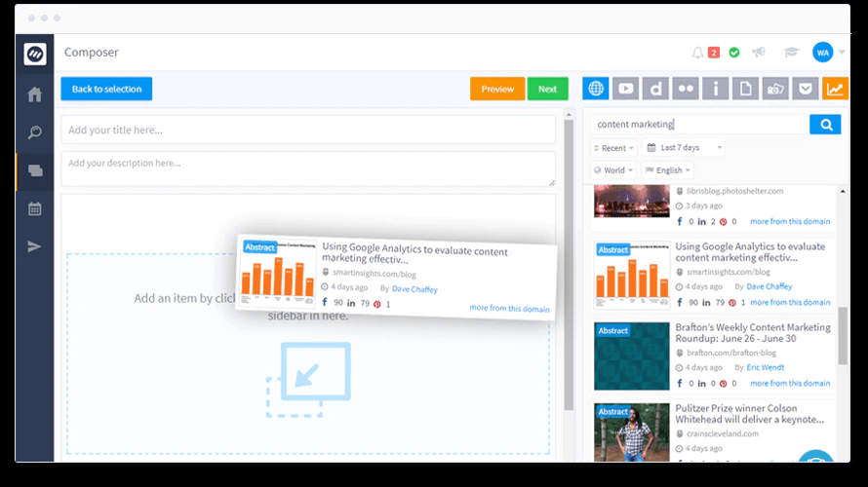Viewport: 868px width, 487px height.
Task: Click the calendar icon in left sidebar
Action: pos(35,208)
